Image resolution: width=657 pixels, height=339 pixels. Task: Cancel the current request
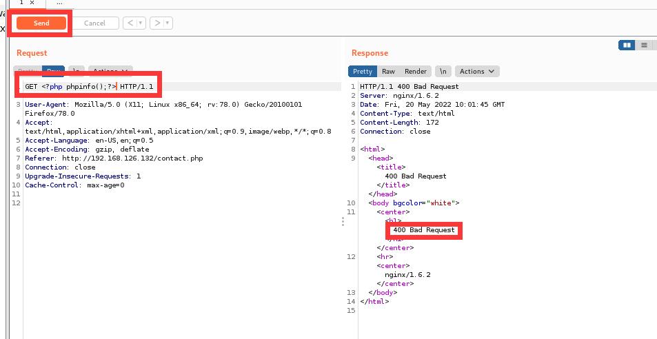[x=94, y=23]
